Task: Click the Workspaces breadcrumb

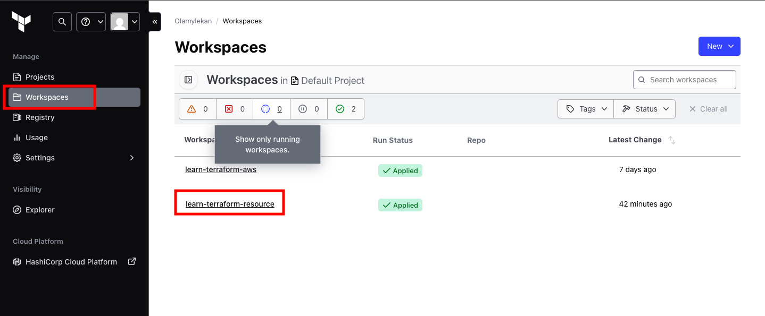Action: [x=242, y=21]
